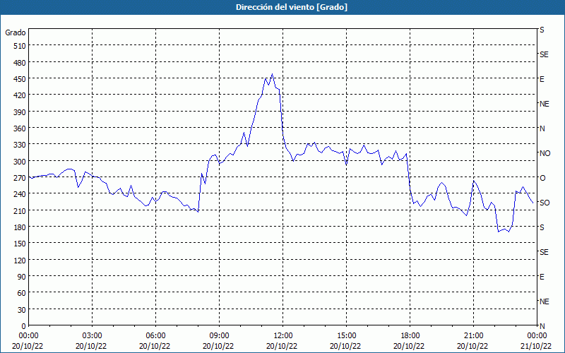Select the 30 value on the degree axis
This screenshot has width=565, height=353.
pyautogui.click(x=22, y=310)
